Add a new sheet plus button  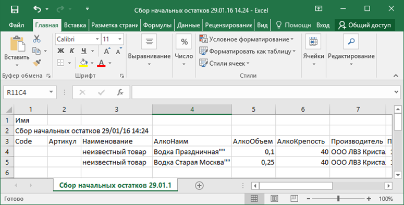(199, 185)
